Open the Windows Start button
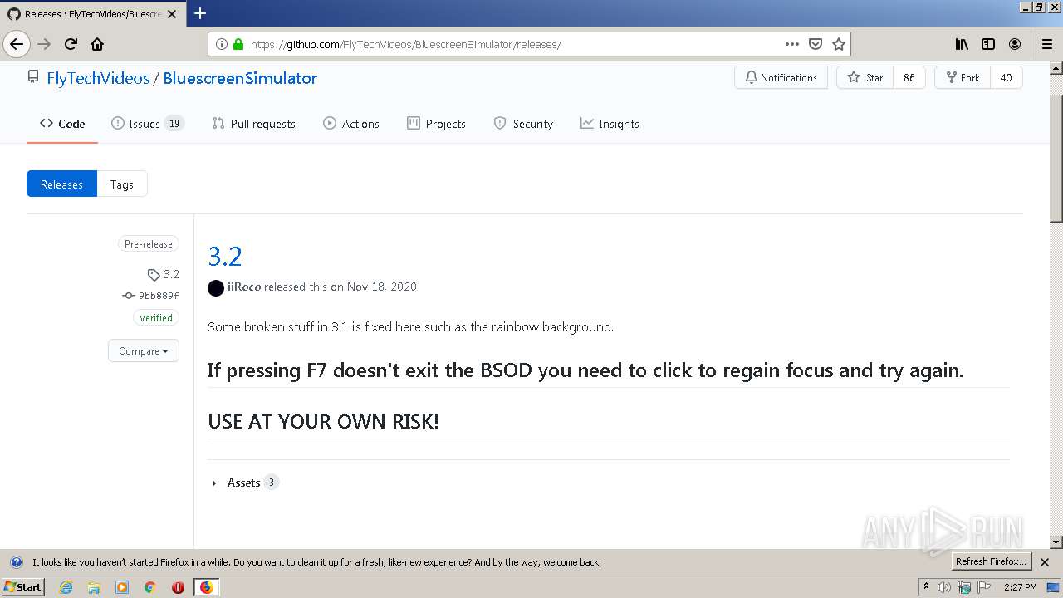This screenshot has width=1063, height=598. pos(23,587)
